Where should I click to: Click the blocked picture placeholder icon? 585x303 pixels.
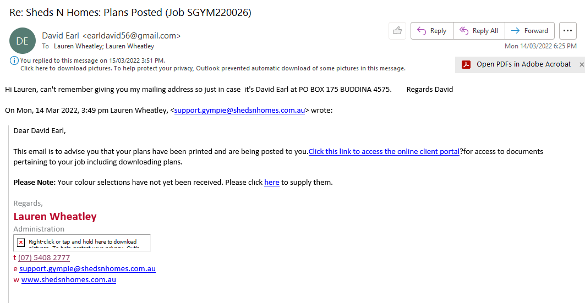coord(21,242)
